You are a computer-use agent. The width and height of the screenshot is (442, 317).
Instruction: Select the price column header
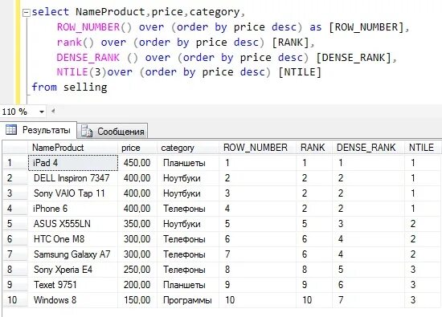pyautogui.click(x=137, y=148)
